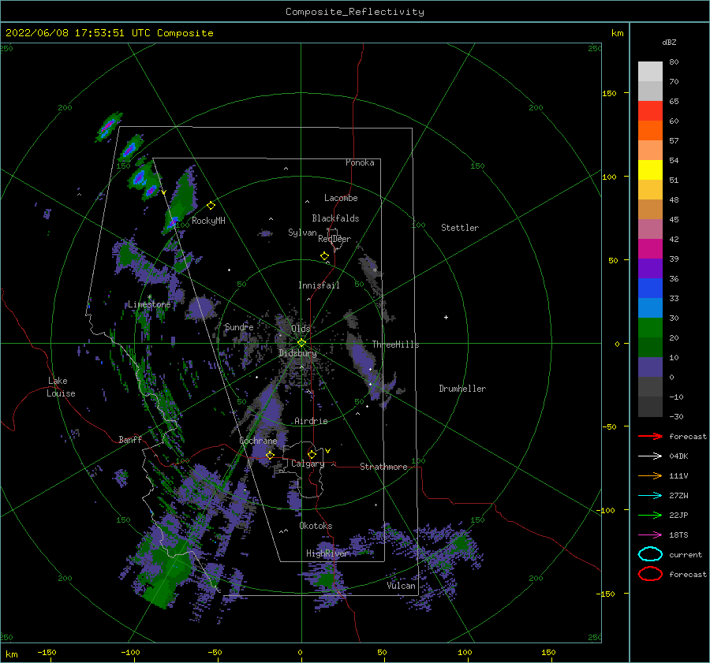Click the white plus marker east of ThreeHills
This screenshot has width=710, height=663.
(x=446, y=317)
